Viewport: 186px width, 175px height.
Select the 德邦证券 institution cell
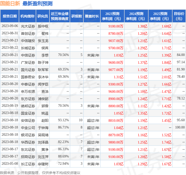pos(28,106)
